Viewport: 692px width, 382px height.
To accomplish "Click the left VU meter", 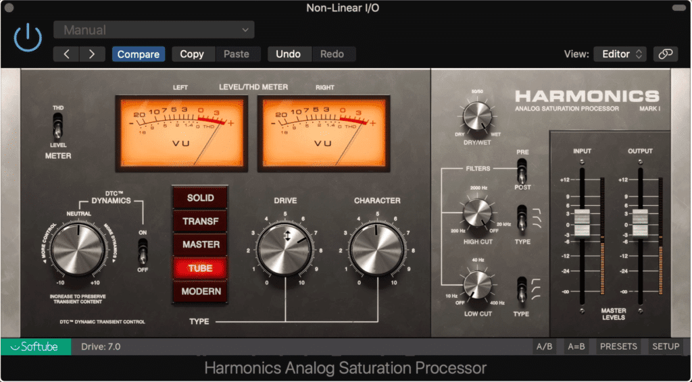I will 181,134.
